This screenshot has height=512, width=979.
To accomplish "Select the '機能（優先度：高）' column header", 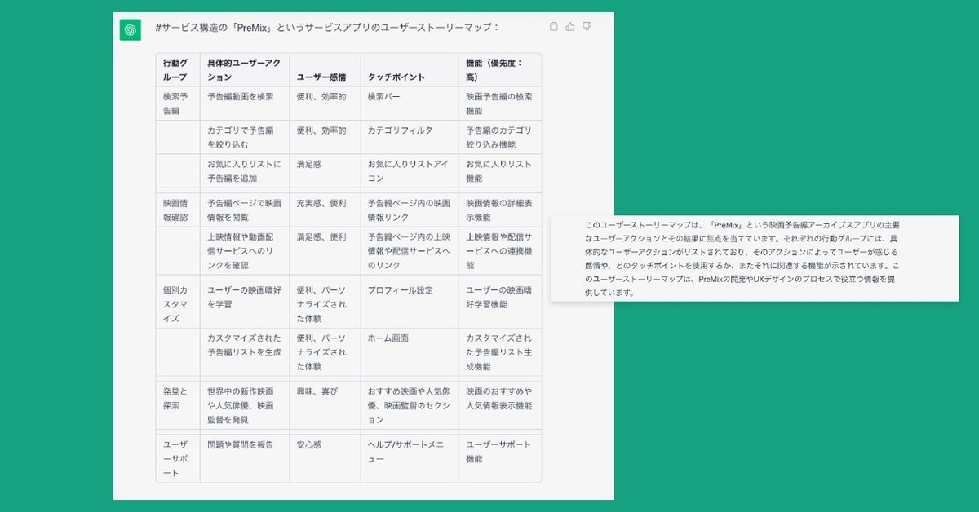I will pos(499,70).
